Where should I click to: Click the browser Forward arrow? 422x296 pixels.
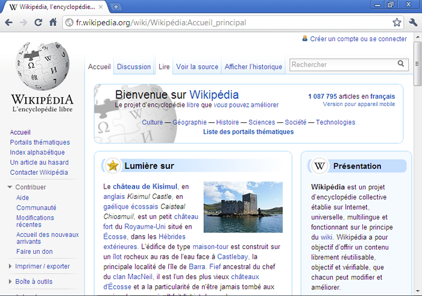[24, 22]
